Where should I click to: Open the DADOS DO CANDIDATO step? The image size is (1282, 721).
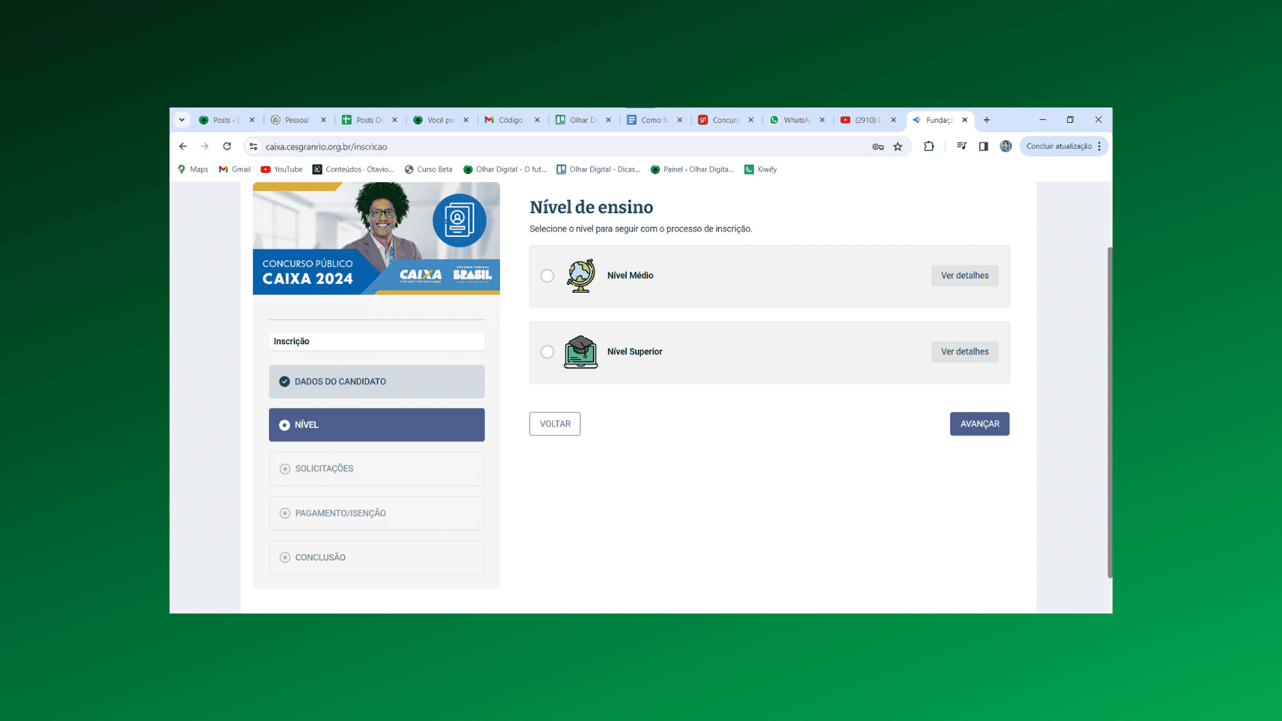tap(377, 382)
